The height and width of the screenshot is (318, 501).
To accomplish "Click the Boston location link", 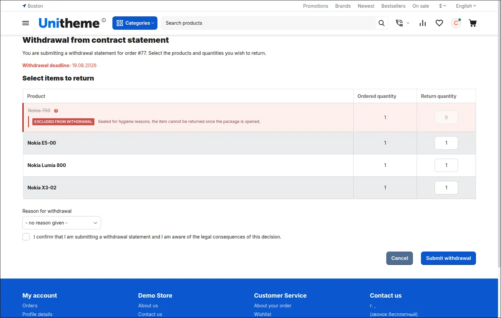I will point(35,6).
